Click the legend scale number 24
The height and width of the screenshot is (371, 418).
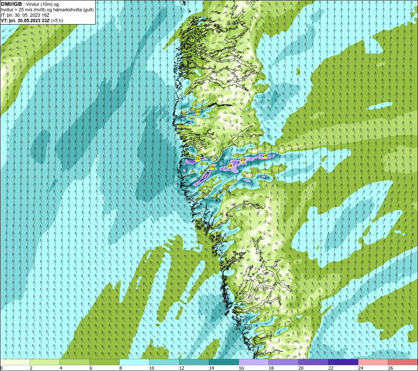click(361, 368)
